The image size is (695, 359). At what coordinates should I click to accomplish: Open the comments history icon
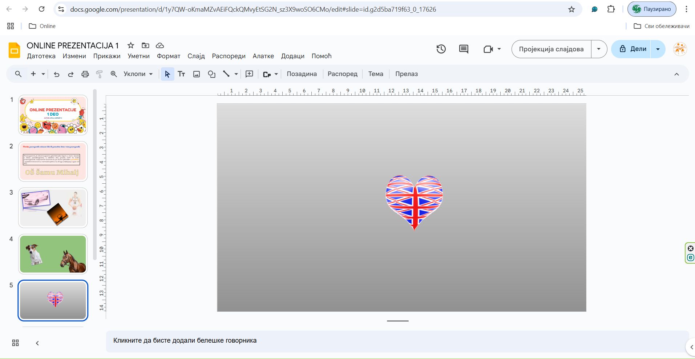(464, 49)
